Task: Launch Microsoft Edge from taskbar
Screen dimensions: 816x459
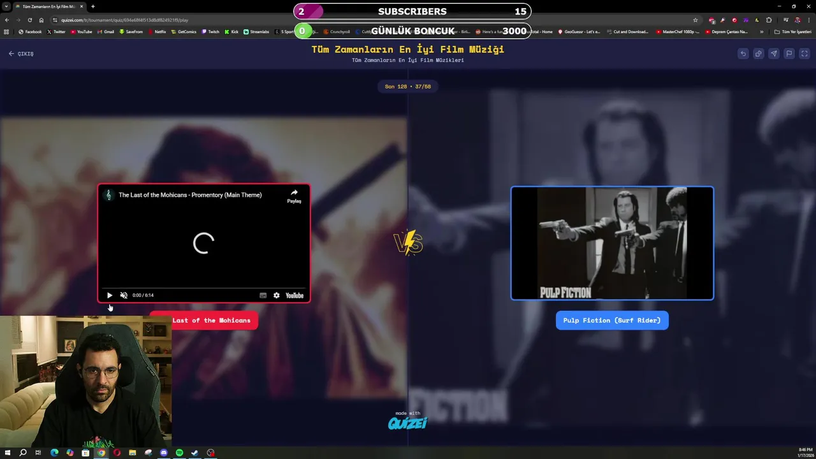Action: click(x=54, y=453)
